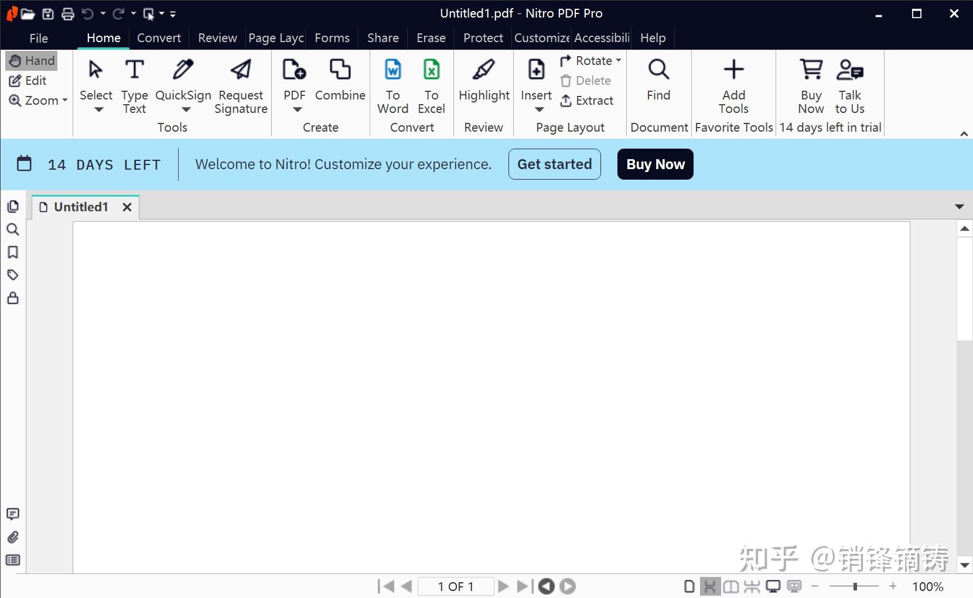
Task: Collapse the ribbon with the caret arrow
Action: (x=964, y=134)
